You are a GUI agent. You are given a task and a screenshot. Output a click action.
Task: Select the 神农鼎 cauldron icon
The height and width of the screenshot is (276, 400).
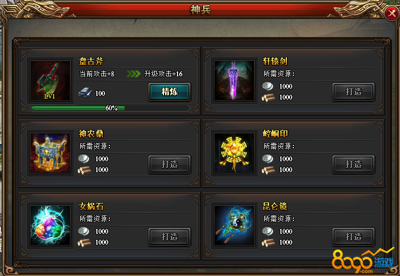click(x=50, y=153)
